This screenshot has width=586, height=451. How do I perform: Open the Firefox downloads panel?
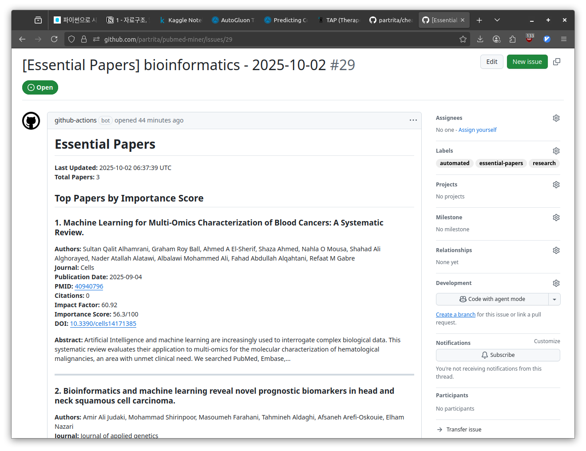[480, 39]
